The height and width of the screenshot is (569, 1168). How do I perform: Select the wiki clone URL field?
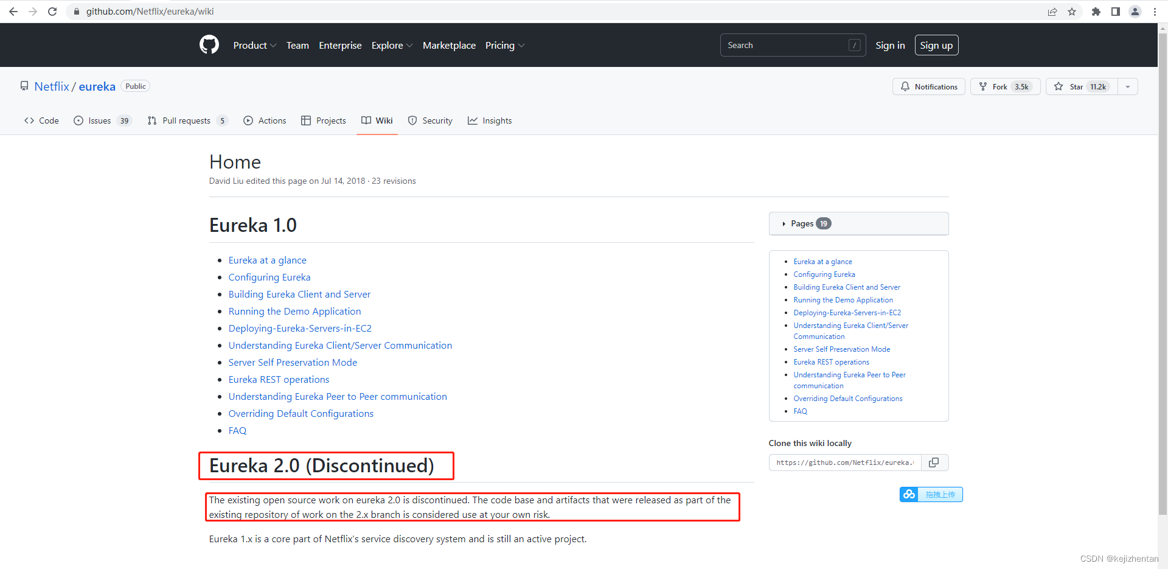click(845, 463)
